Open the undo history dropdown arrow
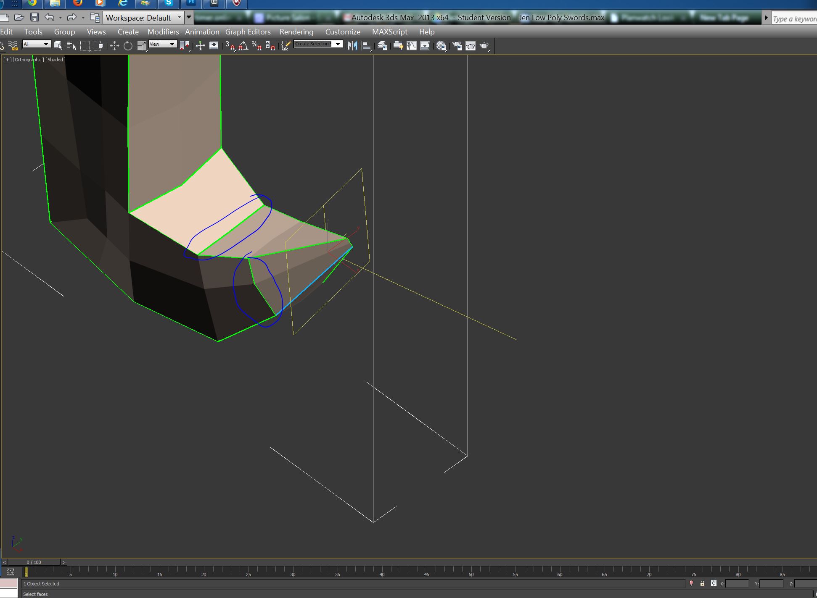The width and height of the screenshot is (817, 598). point(61,18)
